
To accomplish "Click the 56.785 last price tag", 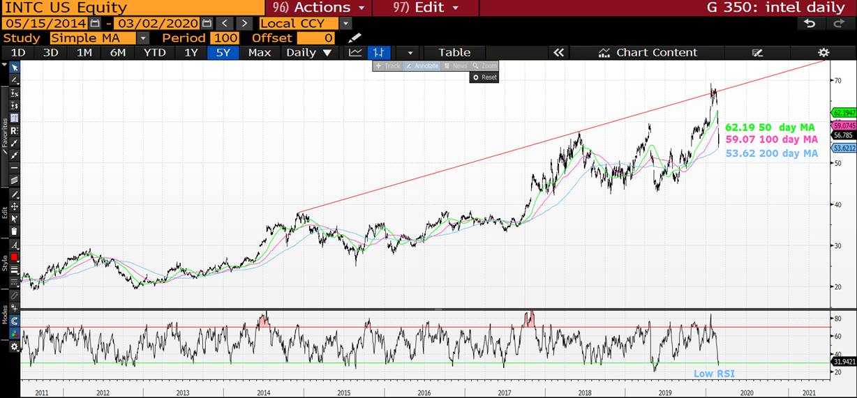I will 844,135.
